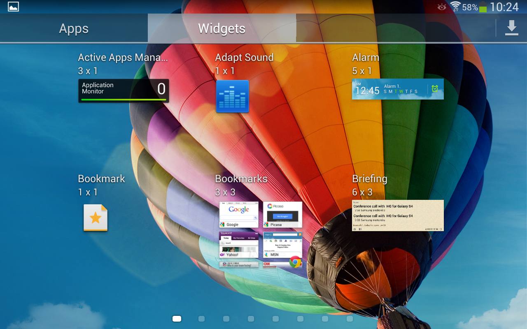The height and width of the screenshot is (329, 527).
Task: Click the Chrome icon on Bookmarks widget
Action: [x=295, y=262]
